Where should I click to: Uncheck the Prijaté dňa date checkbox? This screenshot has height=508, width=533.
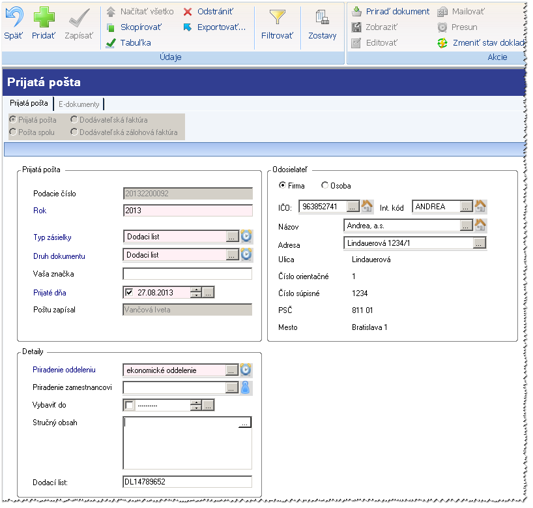pos(129,293)
